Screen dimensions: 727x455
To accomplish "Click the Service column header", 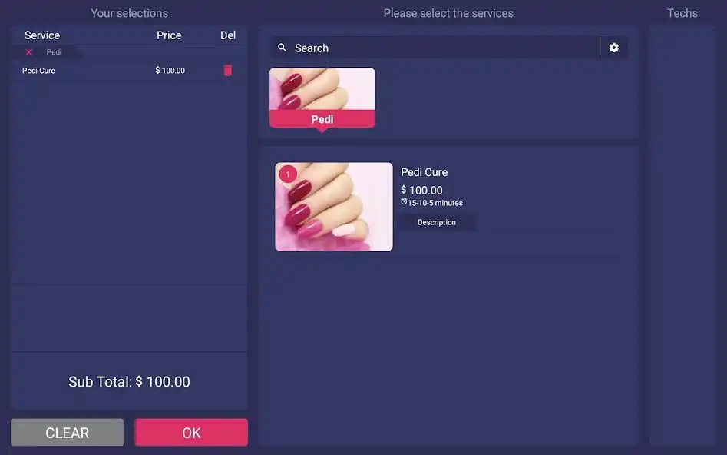I will coord(42,35).
